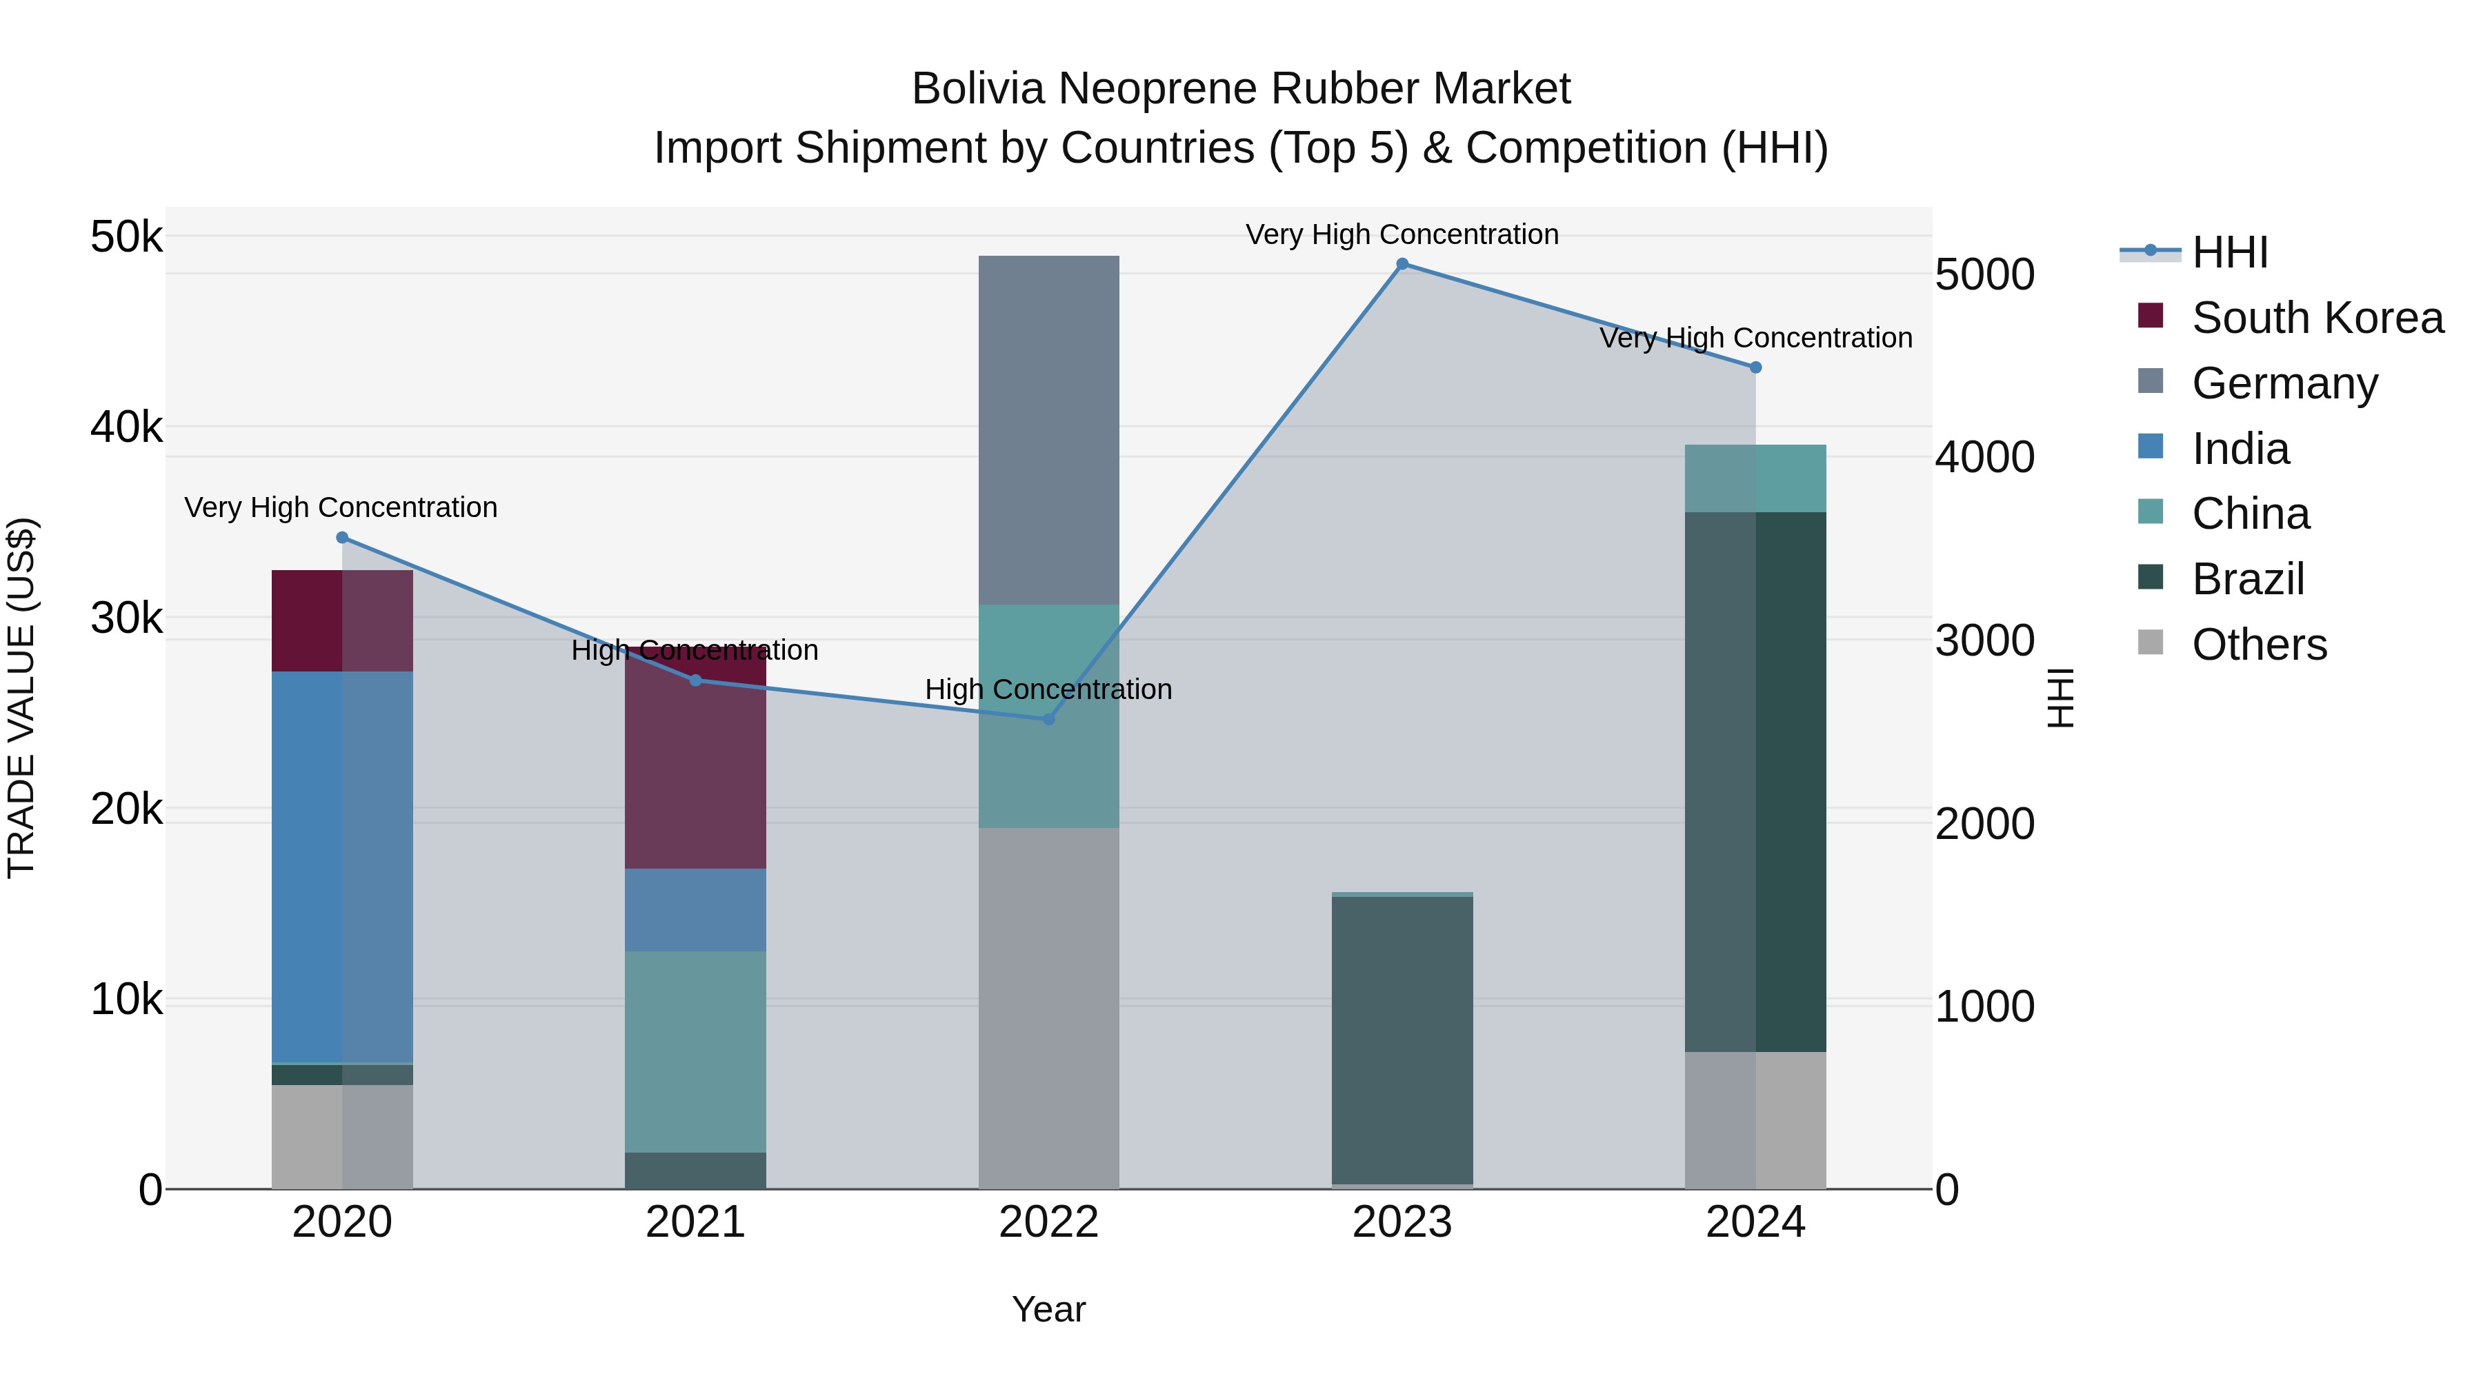Click the Others segment in 2024 bar
This screenshot has height=1396, width=2483.
[1755, 1120]
